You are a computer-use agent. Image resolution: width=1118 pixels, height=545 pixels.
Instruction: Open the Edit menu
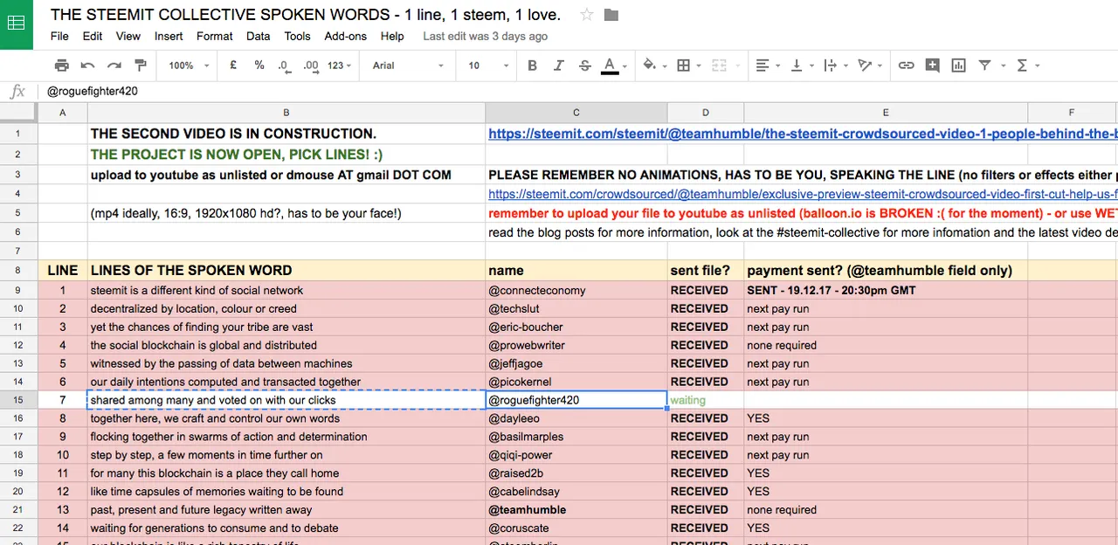(93, 36)
